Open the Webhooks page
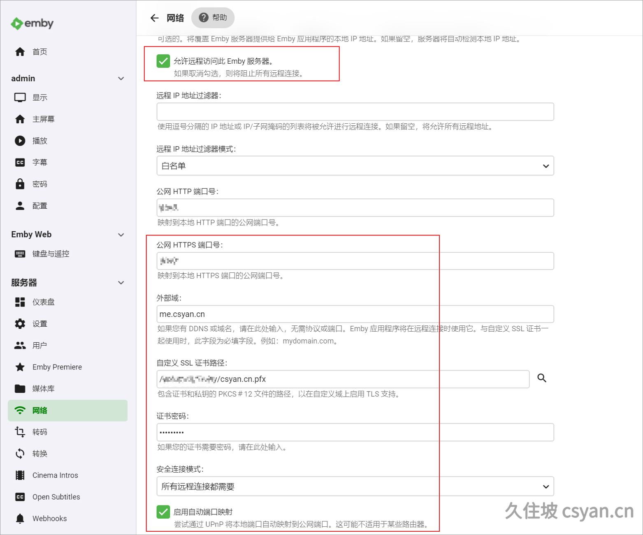Screen dimensions: 643x535 pos(68,519)
